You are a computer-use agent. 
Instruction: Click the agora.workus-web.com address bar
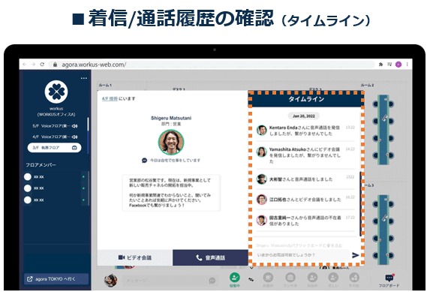(x=212, y=65)
